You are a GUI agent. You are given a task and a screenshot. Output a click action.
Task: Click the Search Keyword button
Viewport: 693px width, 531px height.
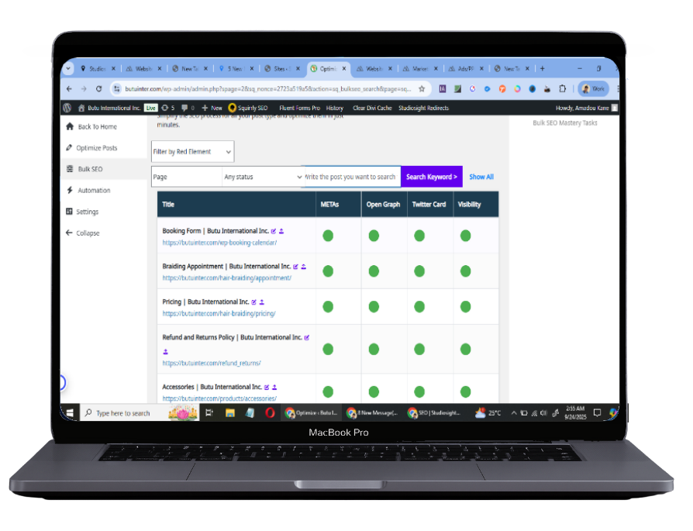pos(431,177)
